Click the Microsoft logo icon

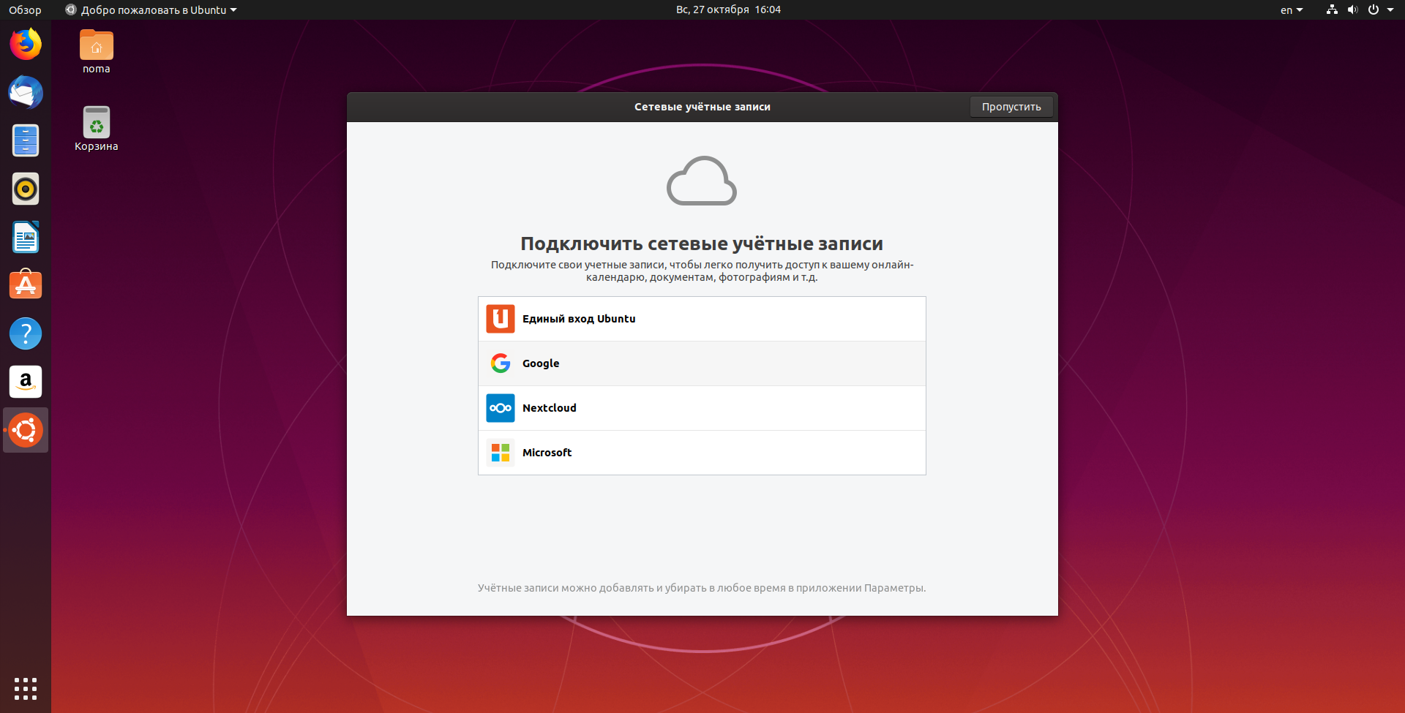[501, 453]
